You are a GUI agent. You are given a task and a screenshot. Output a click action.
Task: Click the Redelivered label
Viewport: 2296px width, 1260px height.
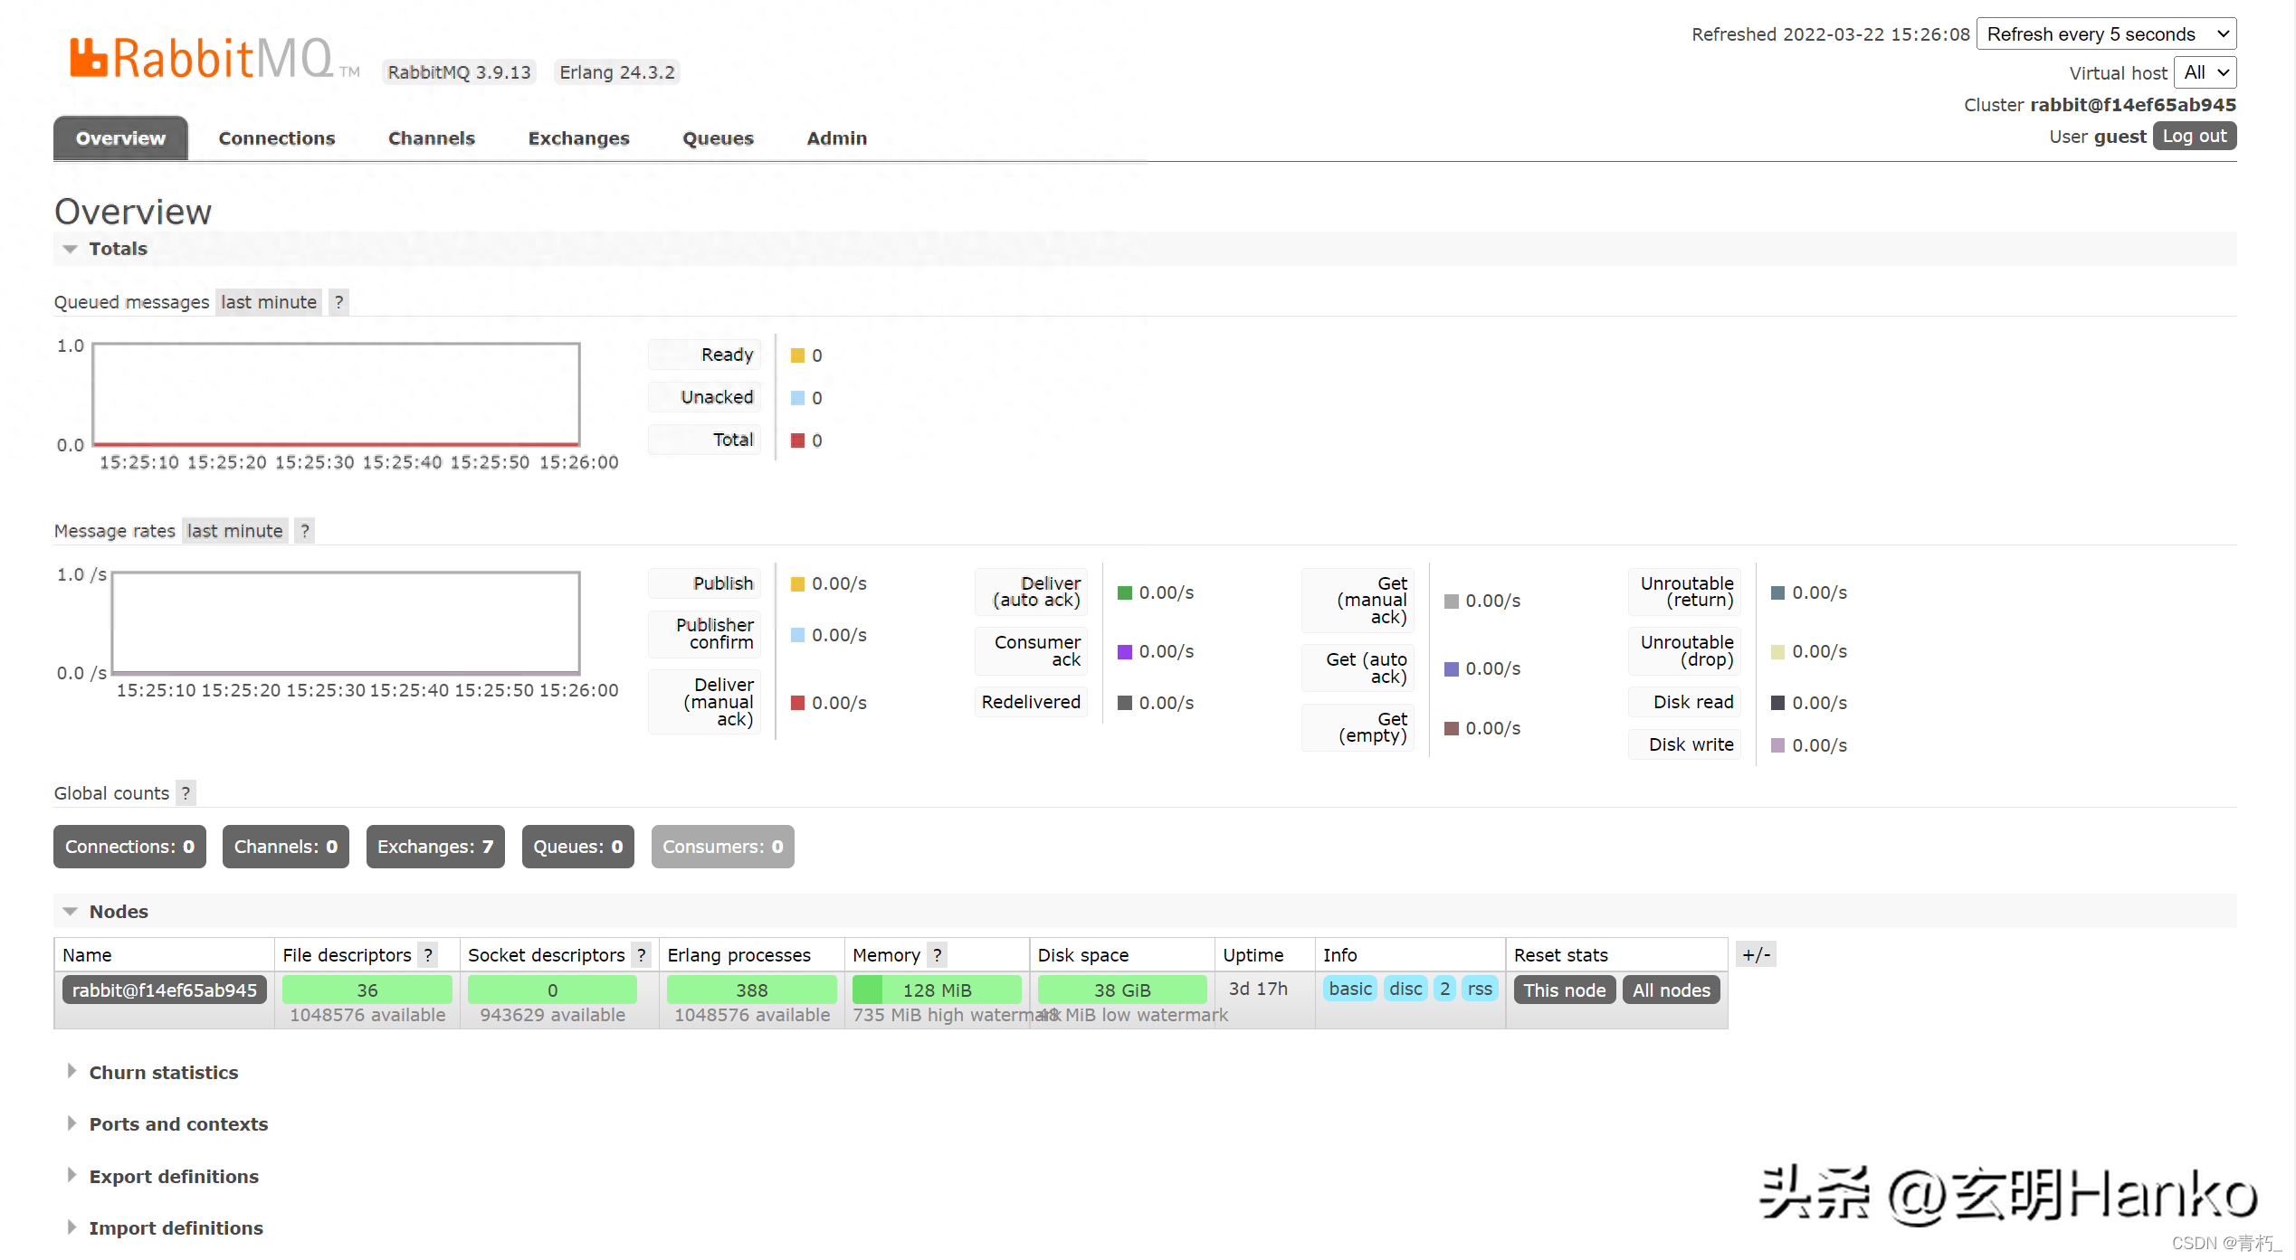pos(1031,702)
